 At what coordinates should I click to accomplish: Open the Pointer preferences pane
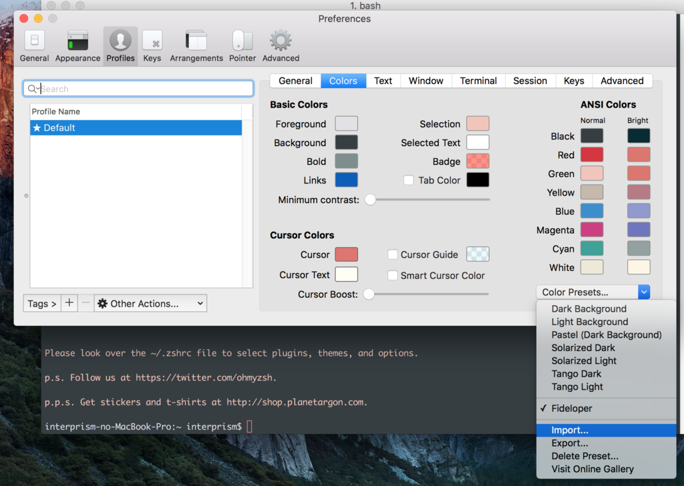(242, 46)
